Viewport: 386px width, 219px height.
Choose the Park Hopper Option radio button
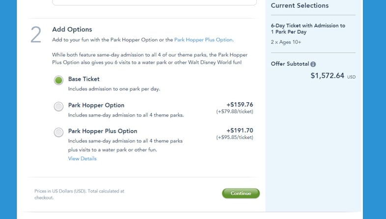[x=58, y=107]
